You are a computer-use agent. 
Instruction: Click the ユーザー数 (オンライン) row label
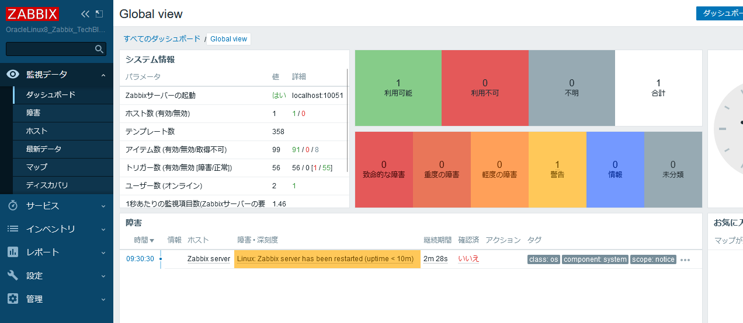pos(164,186)
